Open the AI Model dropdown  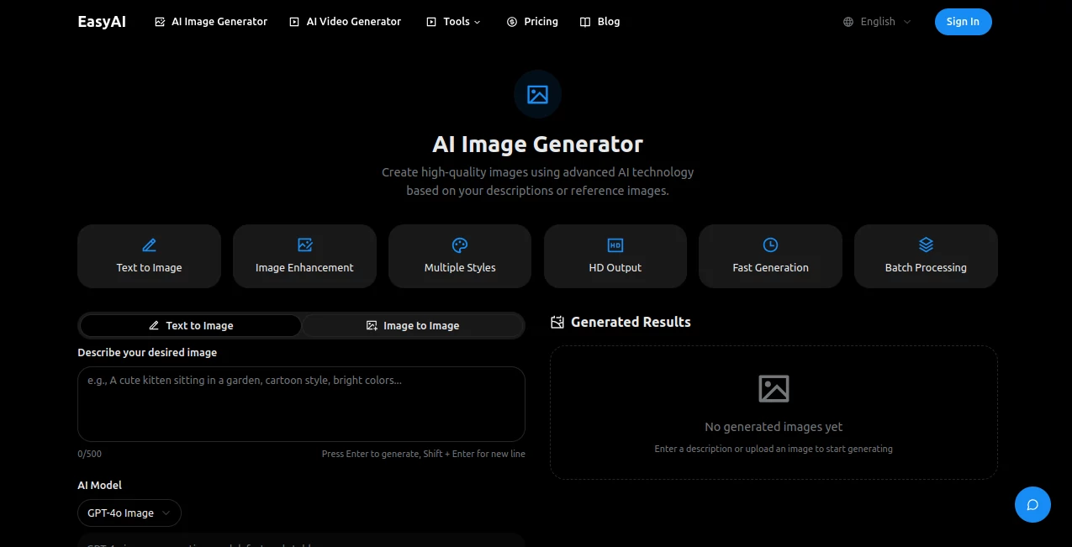pos(129,513)
